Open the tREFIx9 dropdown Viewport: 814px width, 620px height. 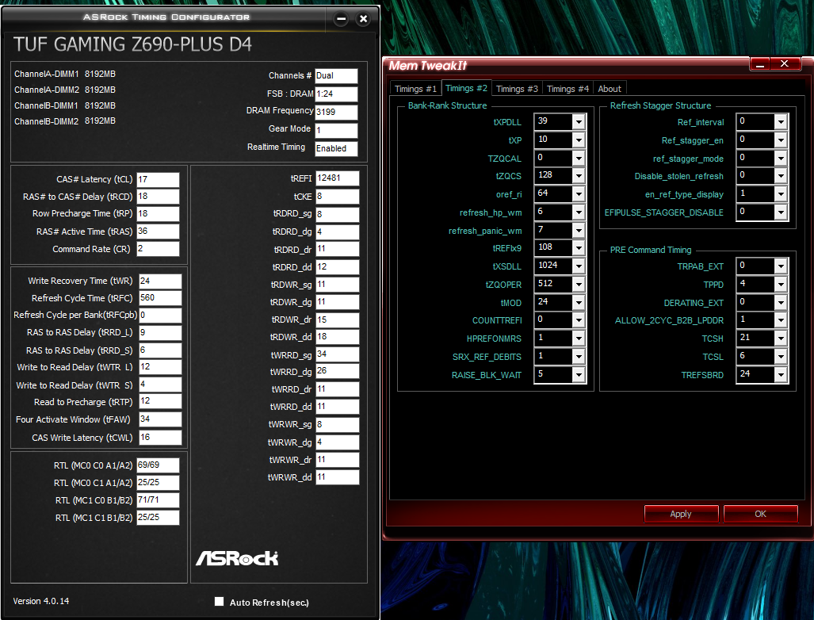pyautogui.click(x=579, y=247)
